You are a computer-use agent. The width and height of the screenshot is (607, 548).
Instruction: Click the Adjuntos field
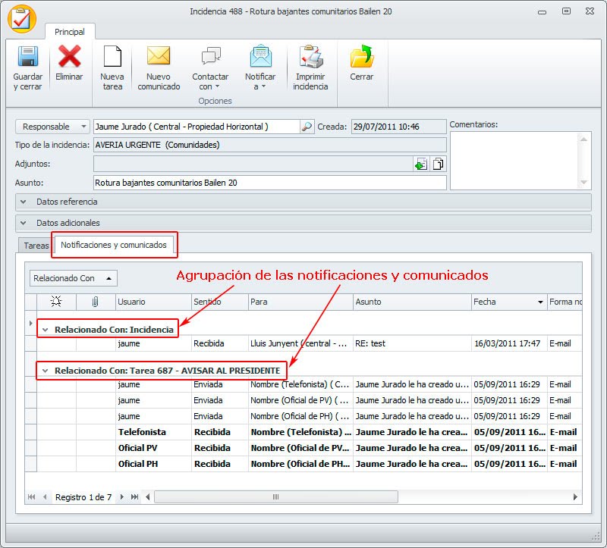(253, 164)
